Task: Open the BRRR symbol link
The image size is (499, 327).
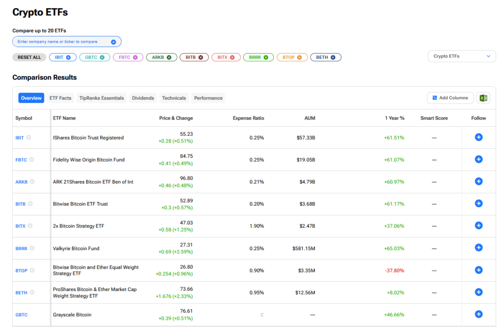Action: pos(21,249)
